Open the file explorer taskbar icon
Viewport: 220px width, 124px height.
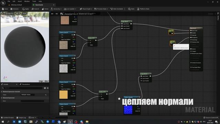tap(87, 122)
